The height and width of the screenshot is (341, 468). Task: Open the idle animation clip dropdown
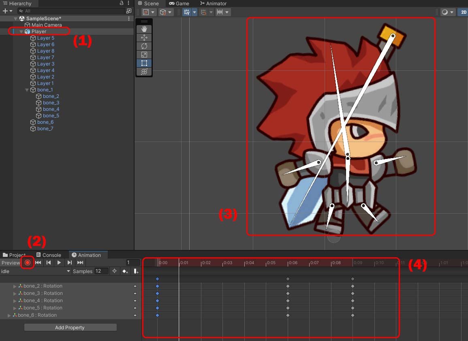pyautogui.click(x=36, y=271)
